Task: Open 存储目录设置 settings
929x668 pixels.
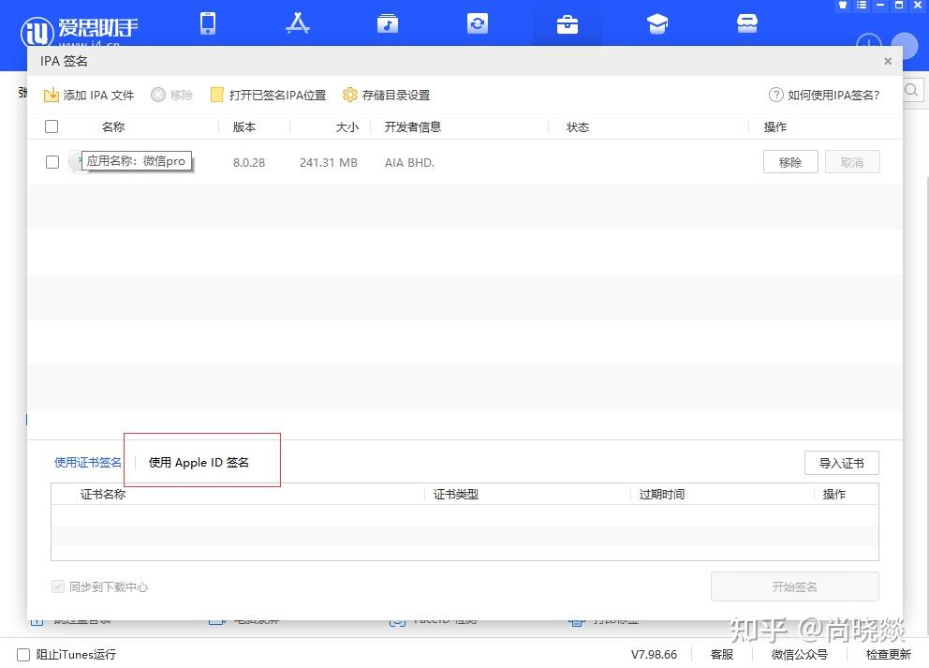Action: point(386,95)
